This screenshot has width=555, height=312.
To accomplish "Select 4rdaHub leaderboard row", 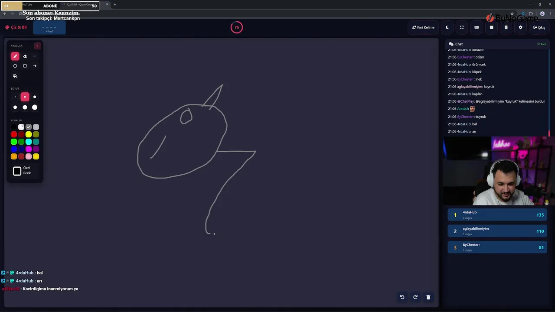I will click(497, 215).
